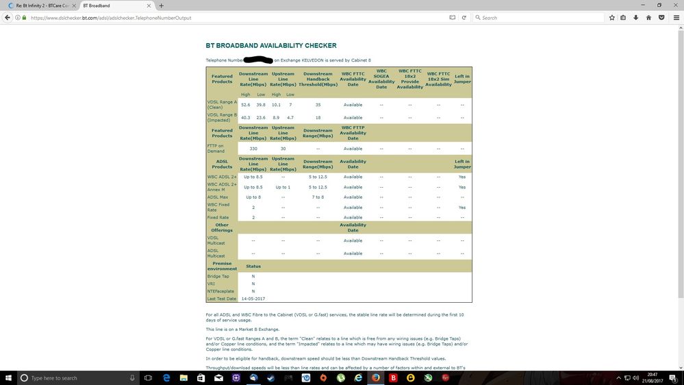
Task: Show hidden system tray icons
Action: (618, 378)
